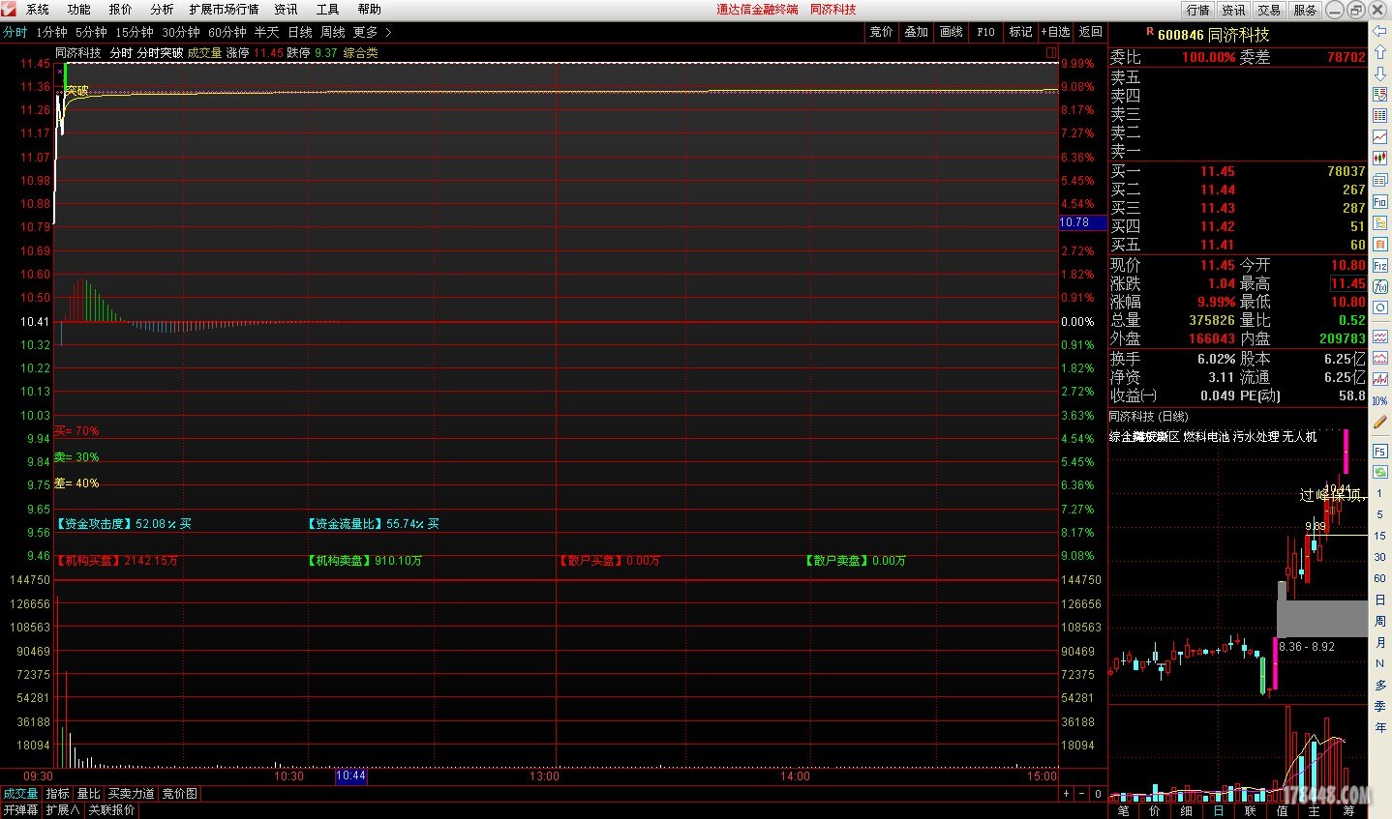Click the down arrow icon in right sidebar
This screenshot has height=819, width=1392.
click(1380, 73)
